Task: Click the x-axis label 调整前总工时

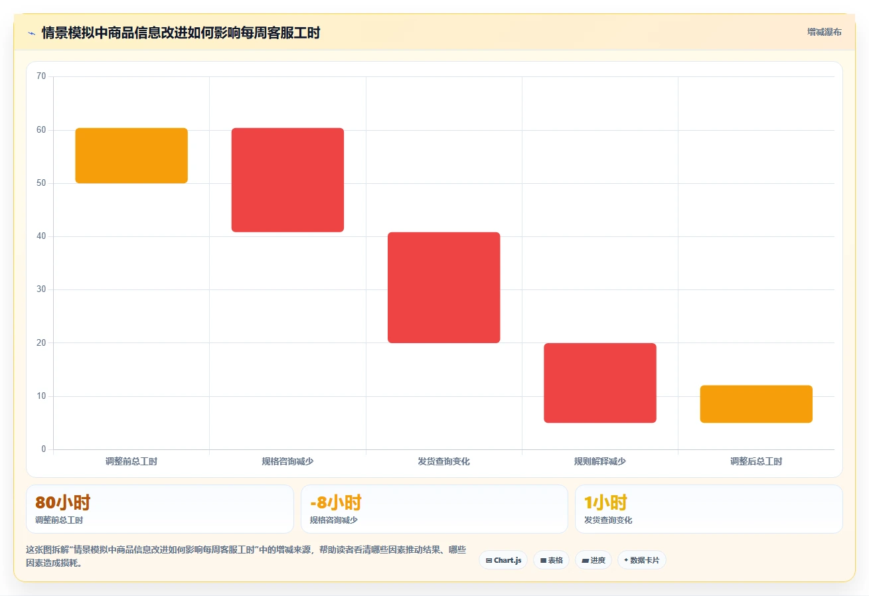Action: coord(131,461)
